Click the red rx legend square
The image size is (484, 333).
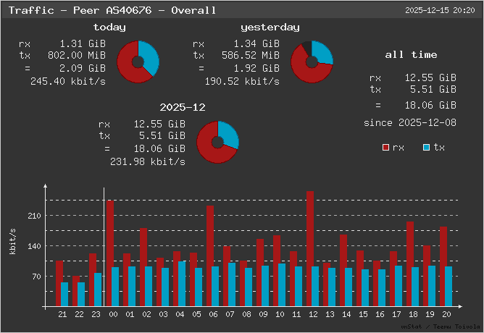386,148
